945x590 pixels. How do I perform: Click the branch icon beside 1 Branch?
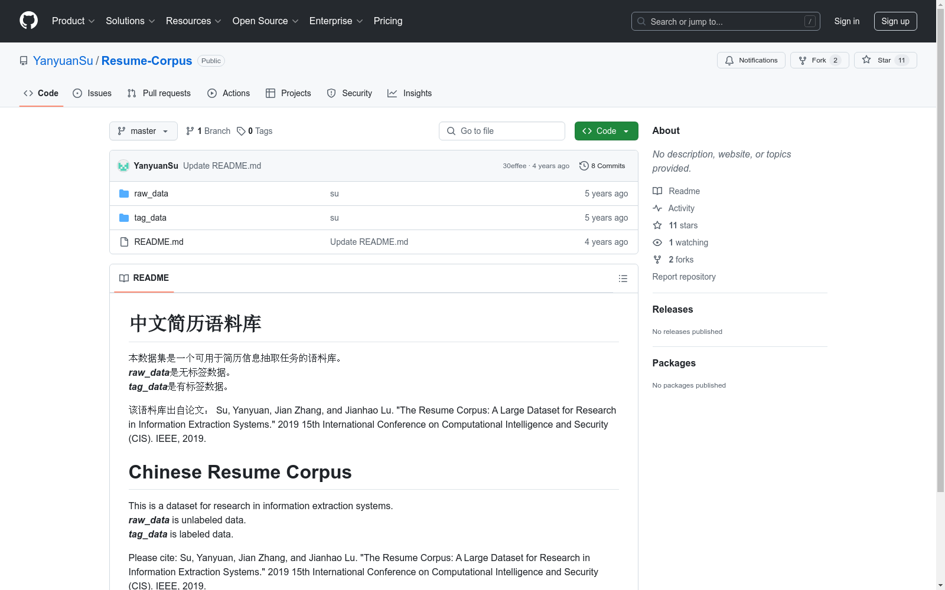pos(190,131)
